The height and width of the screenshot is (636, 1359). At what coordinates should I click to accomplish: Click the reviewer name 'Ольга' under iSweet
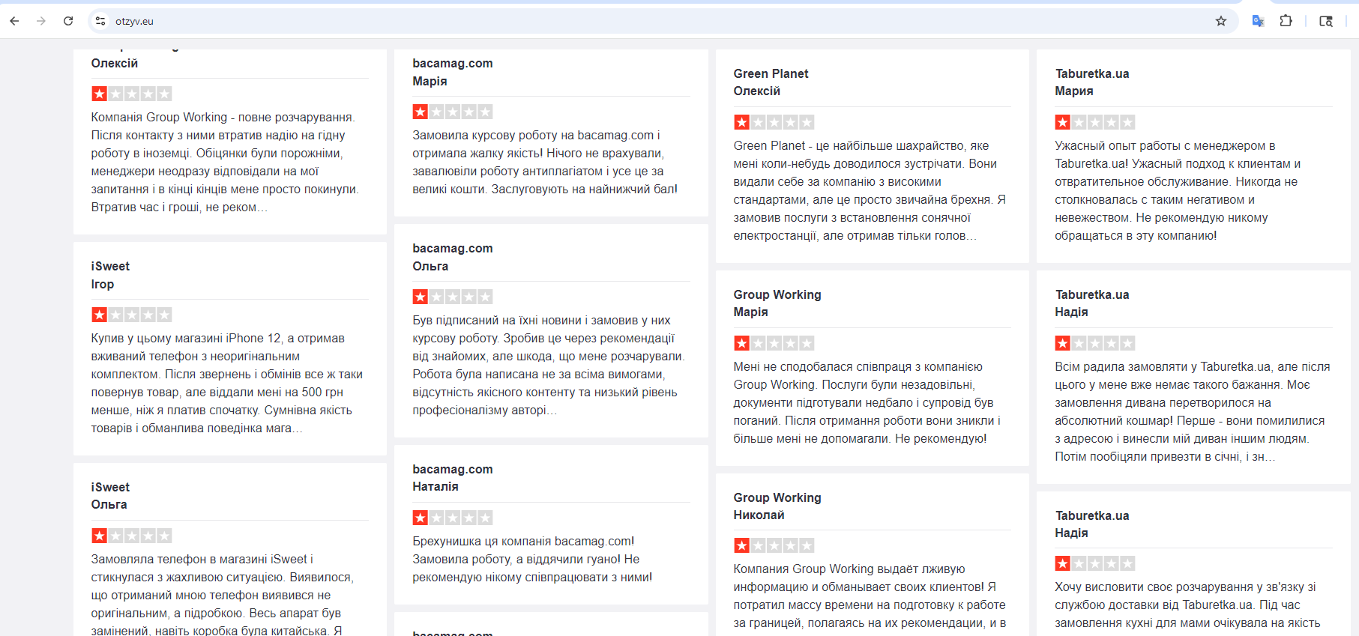109,505
